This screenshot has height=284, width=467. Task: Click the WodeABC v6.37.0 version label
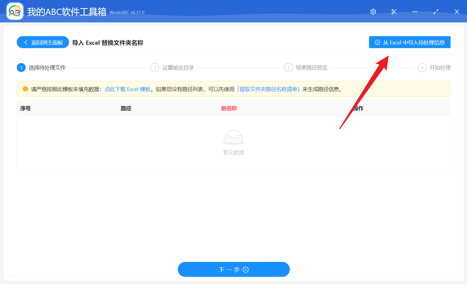click(x=127, y=13)
